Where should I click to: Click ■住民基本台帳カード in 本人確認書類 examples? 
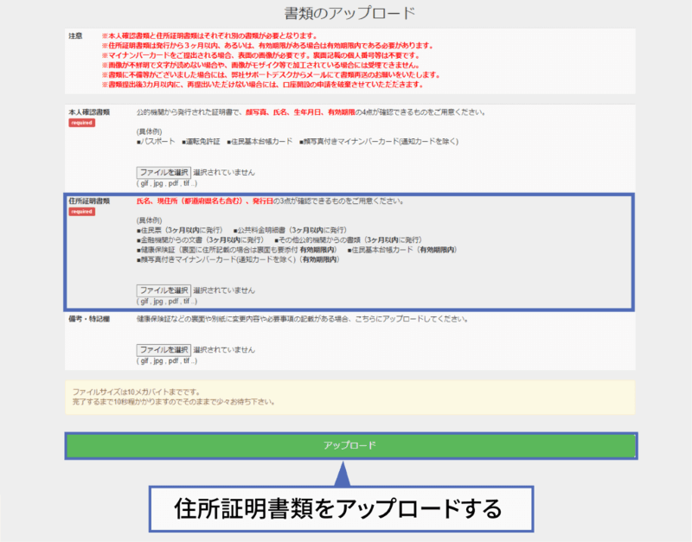[x=259, y=142]
